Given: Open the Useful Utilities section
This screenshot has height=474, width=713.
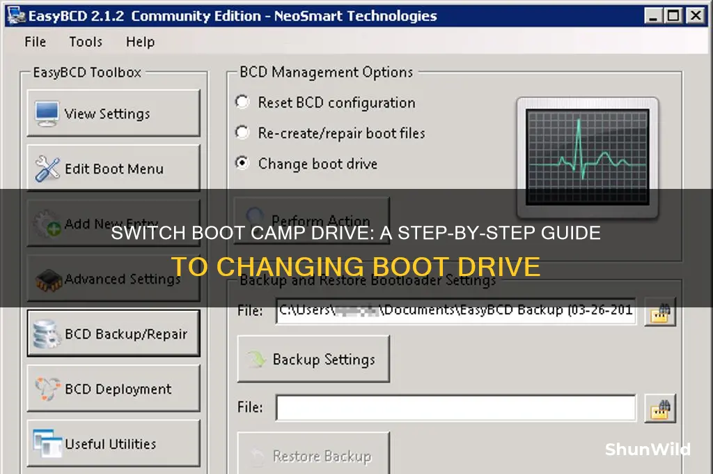Looking at the screenshot, I should 113,443.
